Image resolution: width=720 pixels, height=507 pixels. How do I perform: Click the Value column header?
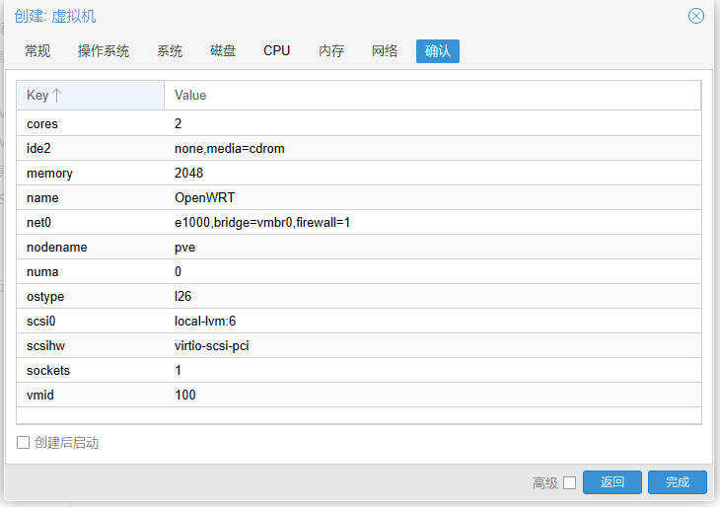point(432,96)
